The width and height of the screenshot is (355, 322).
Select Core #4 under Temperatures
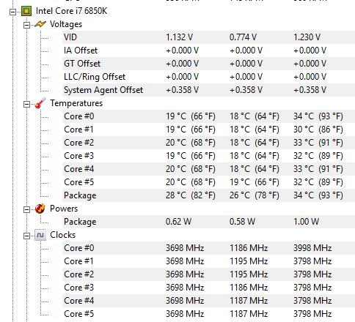pyautogui.click(x=208, y=169)
